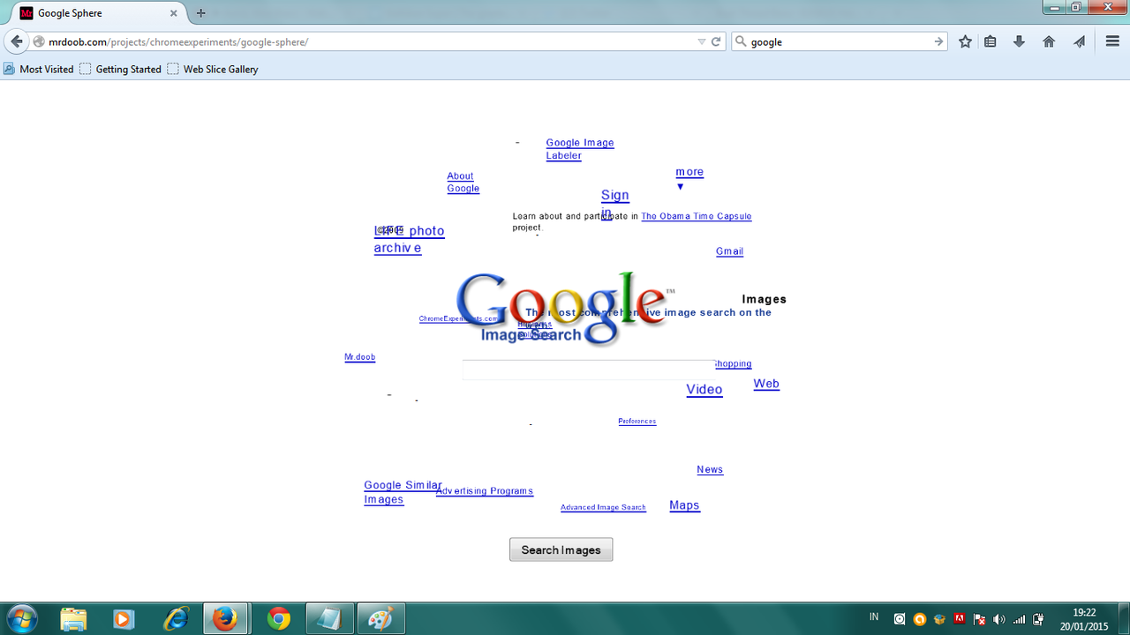Click the browser Back arrow button

pos(17,41)
